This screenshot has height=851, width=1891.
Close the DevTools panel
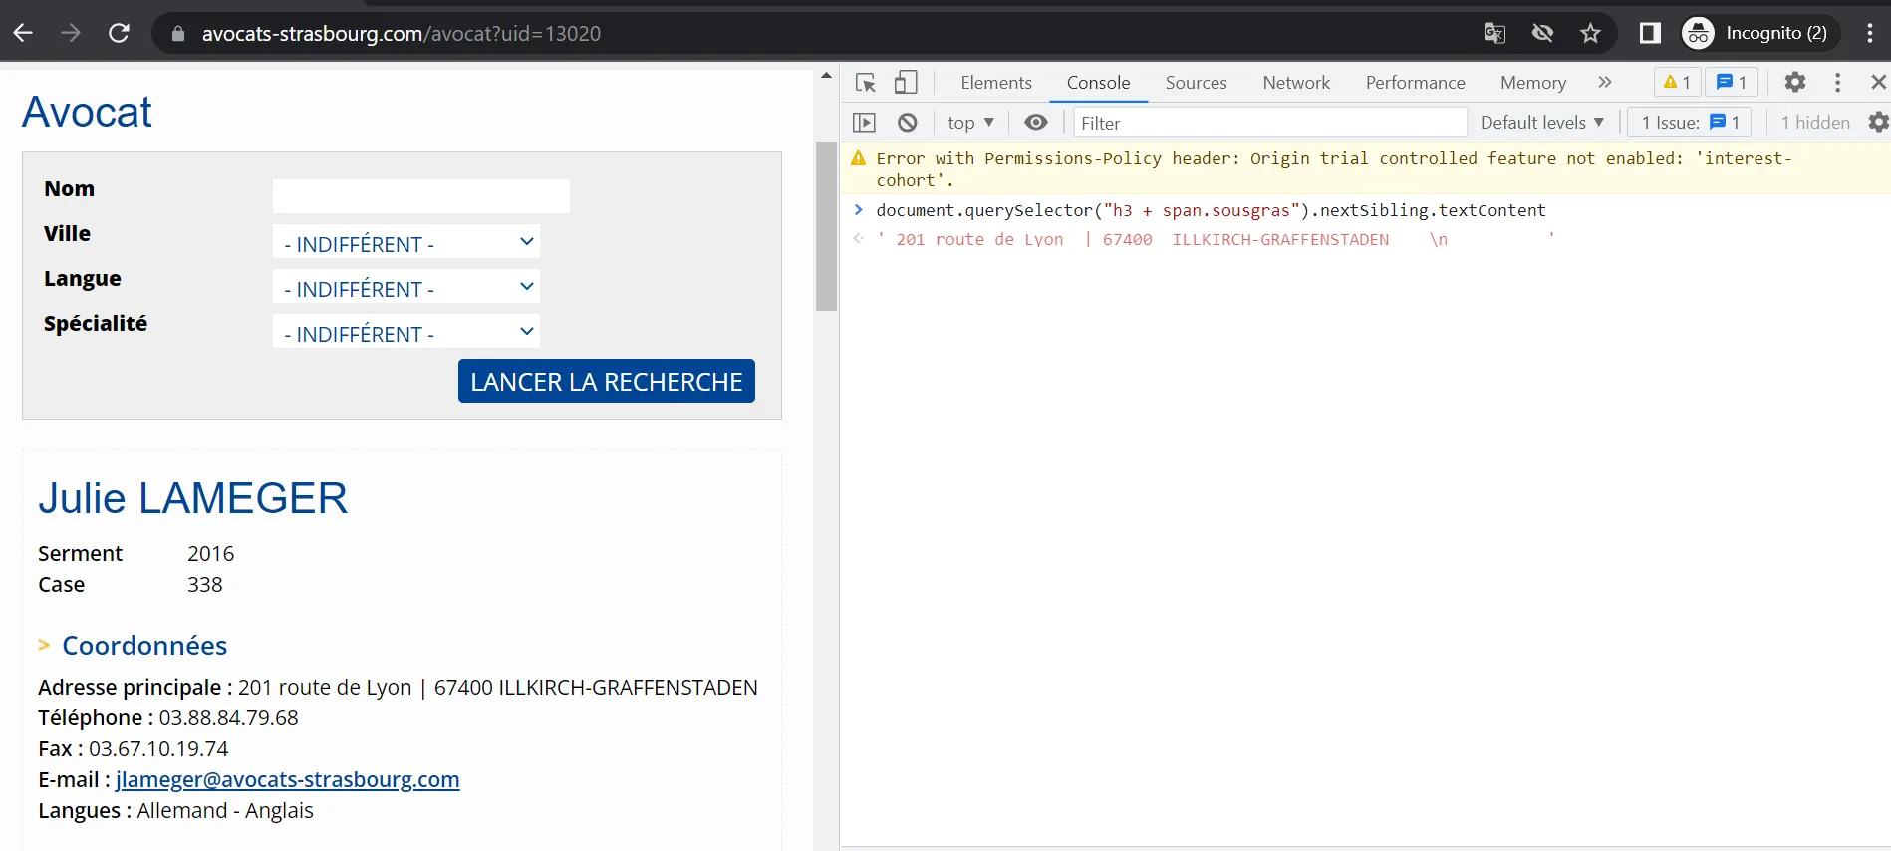[1878, 82]
